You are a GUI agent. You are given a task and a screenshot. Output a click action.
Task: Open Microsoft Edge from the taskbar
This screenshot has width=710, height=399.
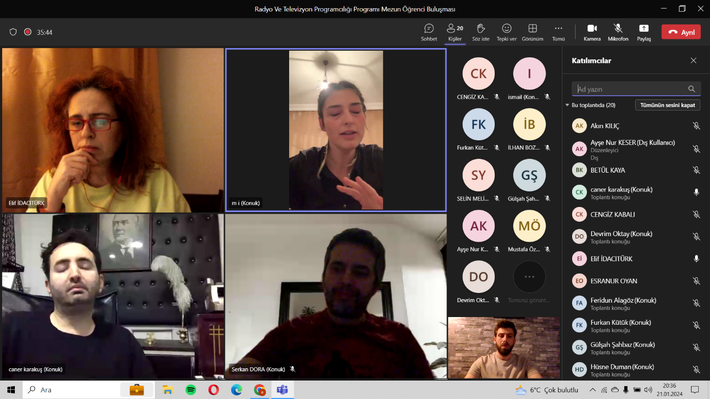tap(236, 390)
